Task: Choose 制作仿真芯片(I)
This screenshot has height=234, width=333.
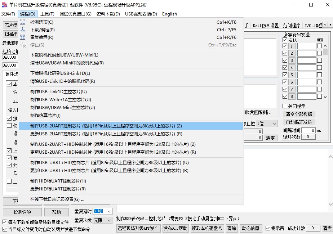Action: [131, 116]
